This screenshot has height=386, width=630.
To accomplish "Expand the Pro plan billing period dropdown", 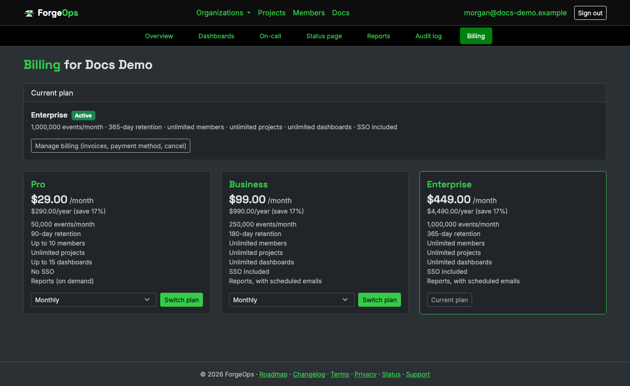I will pos(94,300).
